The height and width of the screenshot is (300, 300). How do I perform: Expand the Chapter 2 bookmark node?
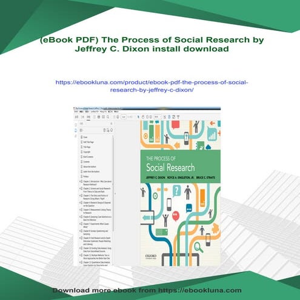pyautogui.click(x=80, y=188)
